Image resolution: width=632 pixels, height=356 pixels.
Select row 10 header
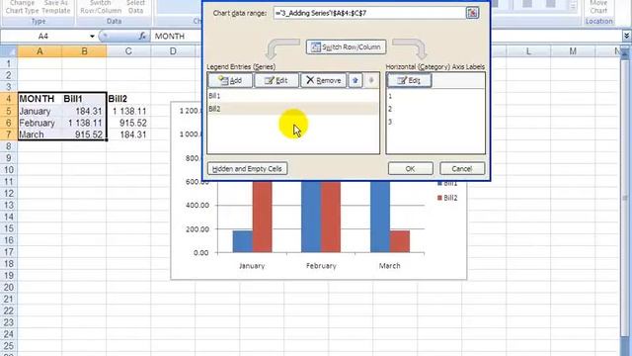[x=9, y=170]
